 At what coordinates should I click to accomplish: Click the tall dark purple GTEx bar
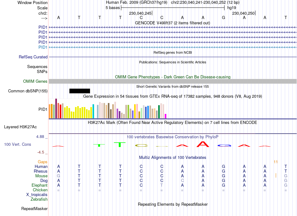pyautogui.click(x=56, y=108)
